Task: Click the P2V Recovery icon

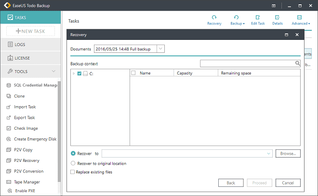Action: coord(9,160)
